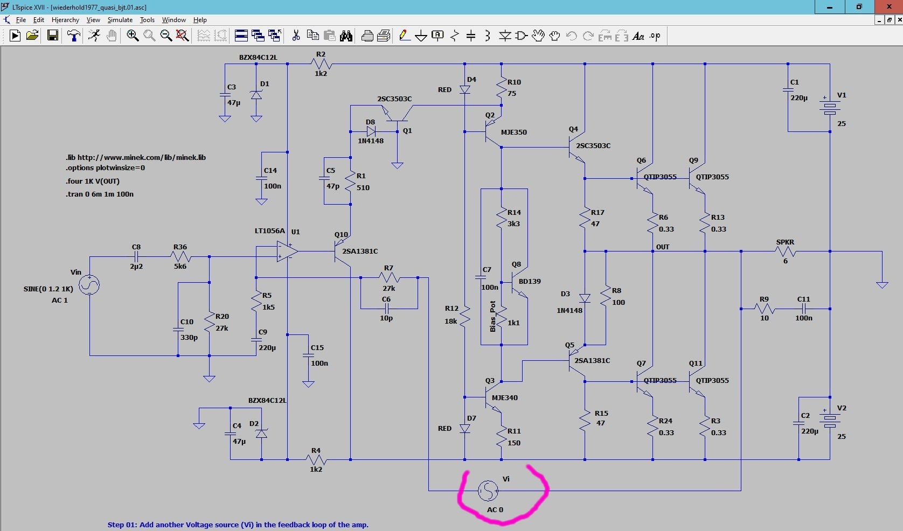The width and height of the screenshot is (903, 531).
Task: Zoom out using the magnifier-minus icon
Action: [x=166, y=36]
